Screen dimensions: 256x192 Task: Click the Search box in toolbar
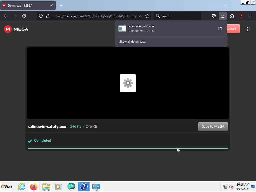coord(177,16)
